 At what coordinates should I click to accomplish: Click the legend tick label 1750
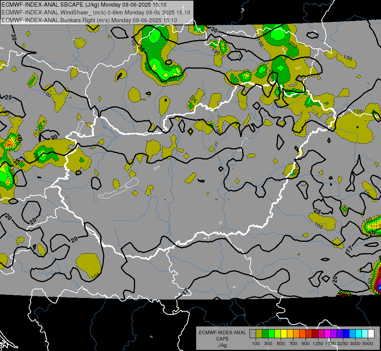[x=330, y=344]
